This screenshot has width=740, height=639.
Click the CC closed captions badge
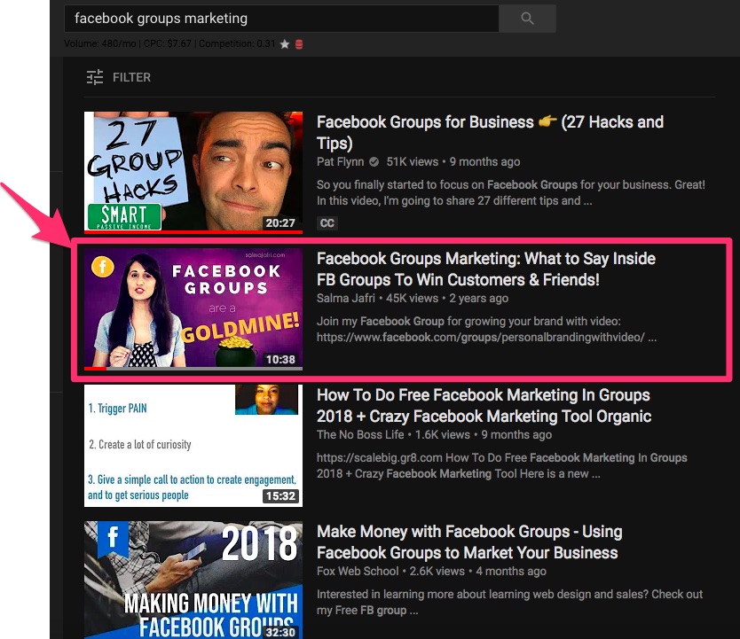tap(327, 222)
